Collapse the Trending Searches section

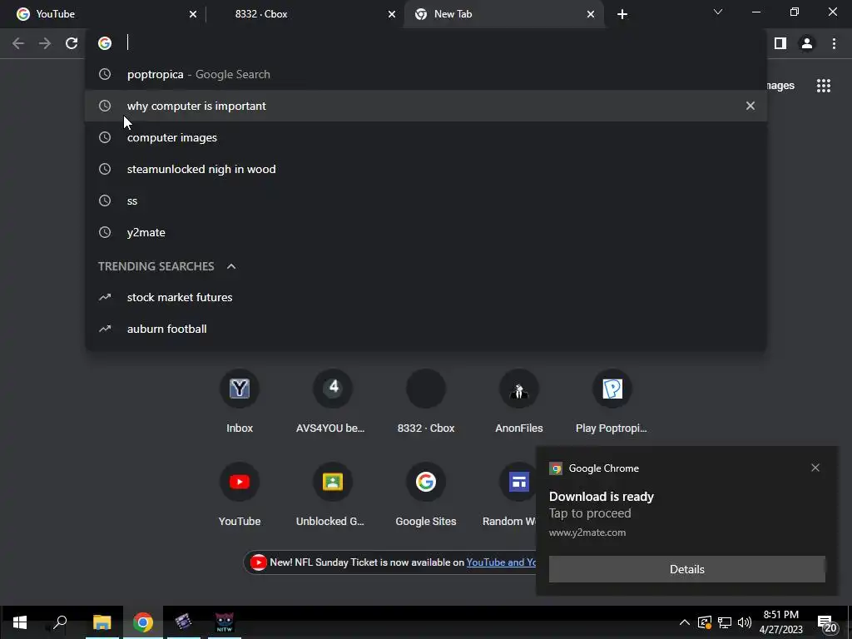pos(231,266)
